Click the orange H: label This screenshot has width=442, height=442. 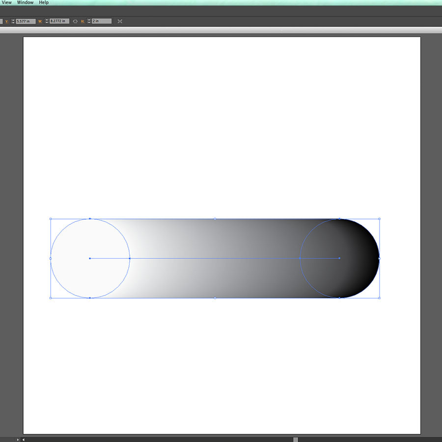tap(83, 22)
